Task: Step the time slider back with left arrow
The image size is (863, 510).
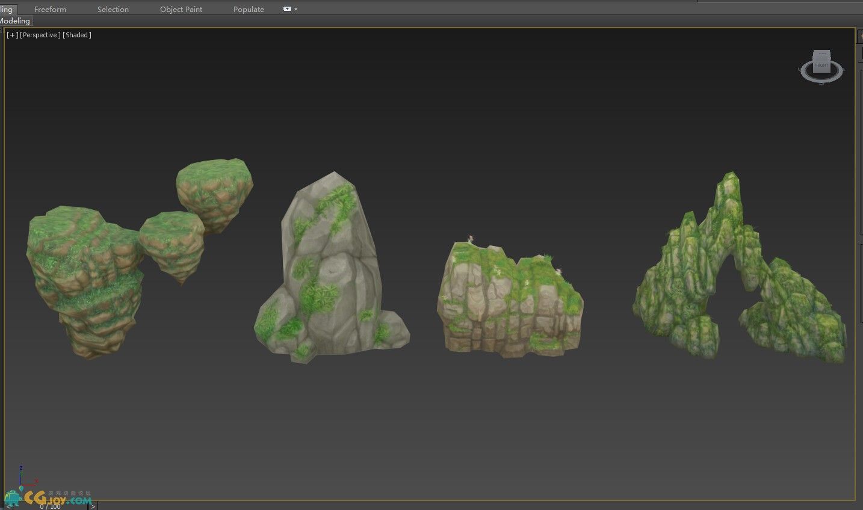Action: [8, 507]
